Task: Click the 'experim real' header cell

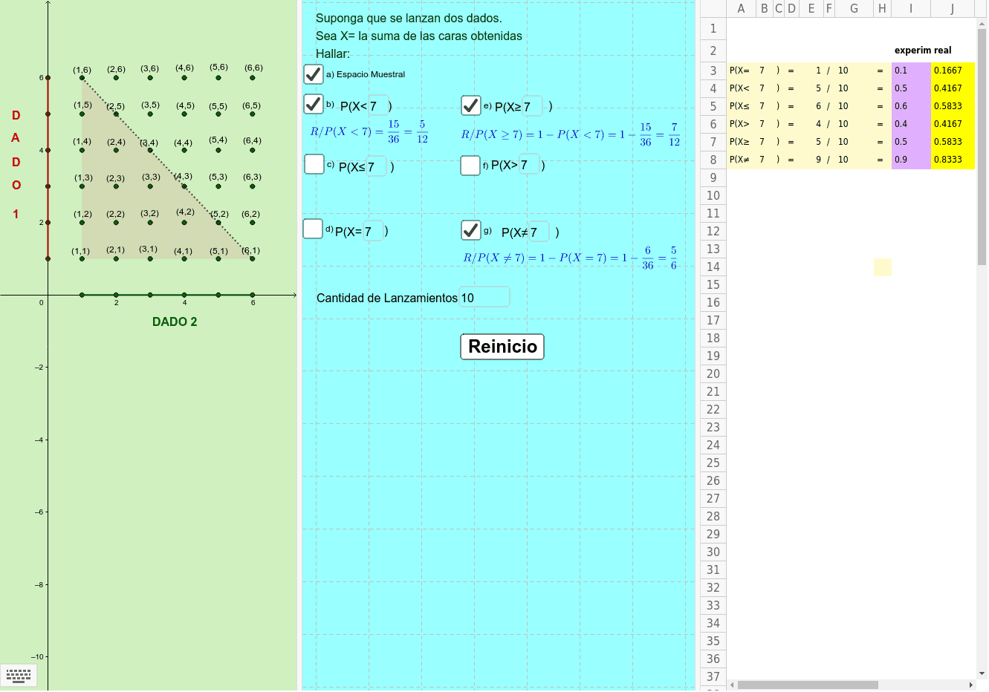Action: pyautogui.click(x=923, y=50)
